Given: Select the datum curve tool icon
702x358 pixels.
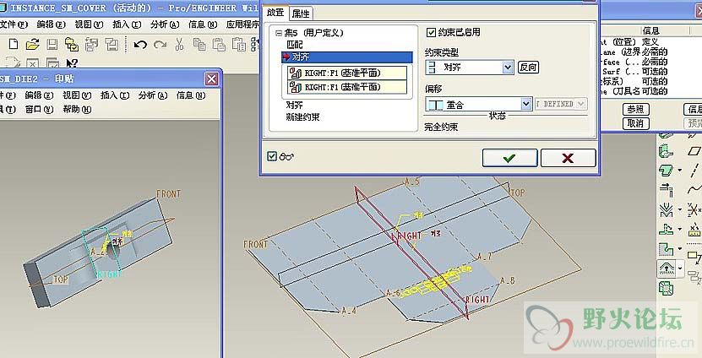Looking at the screenshot, I should coord(695,190).
